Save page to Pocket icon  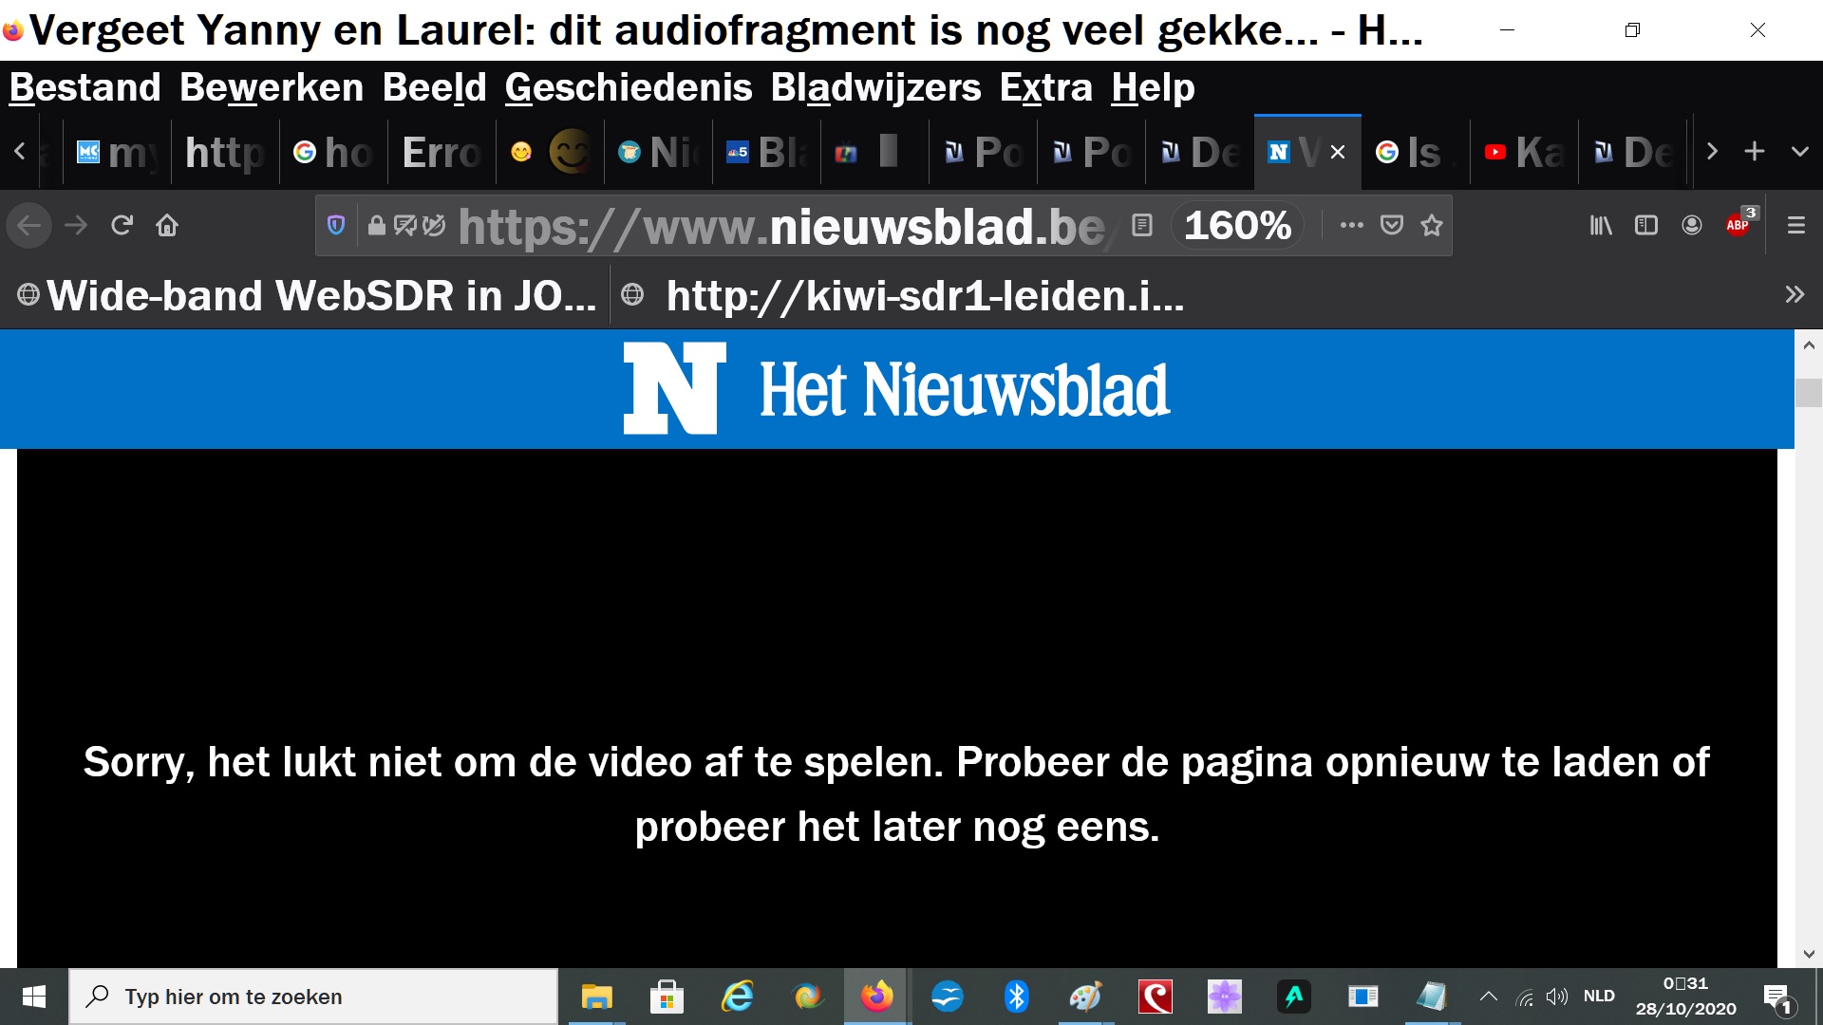1392,226
